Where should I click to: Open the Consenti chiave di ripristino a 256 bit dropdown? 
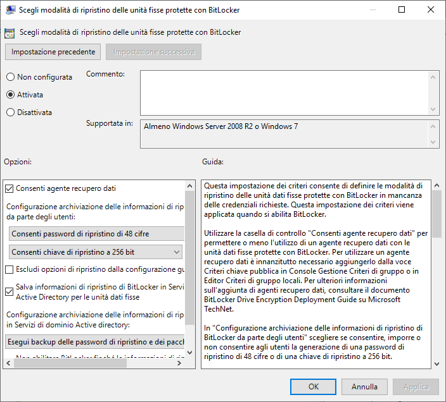(96, 252)
